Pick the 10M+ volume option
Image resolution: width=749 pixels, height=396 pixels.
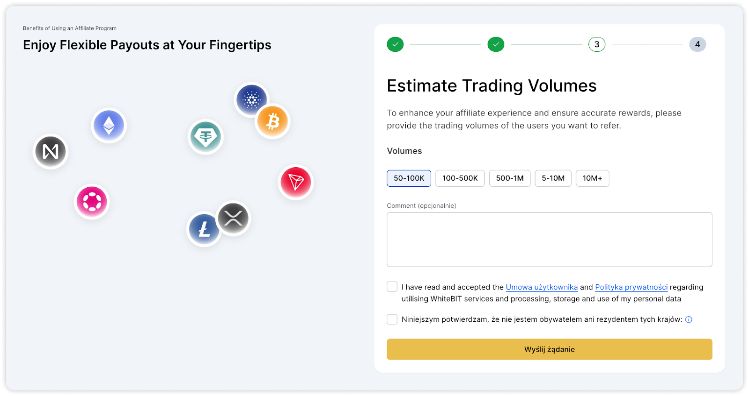point(592,178)
